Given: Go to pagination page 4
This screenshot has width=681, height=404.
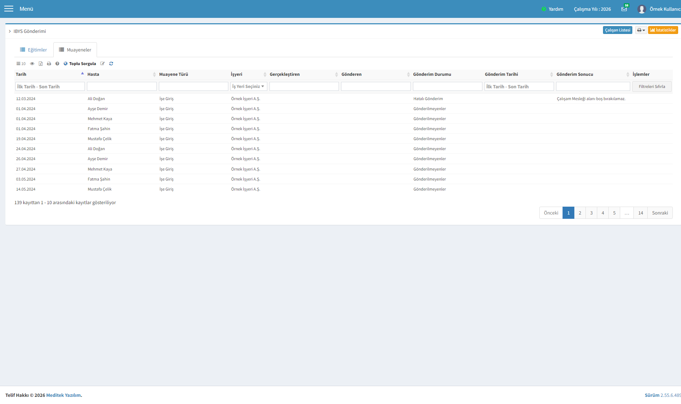Looking at the screenshot, I should pyautogui.click(x=603, y=213).
